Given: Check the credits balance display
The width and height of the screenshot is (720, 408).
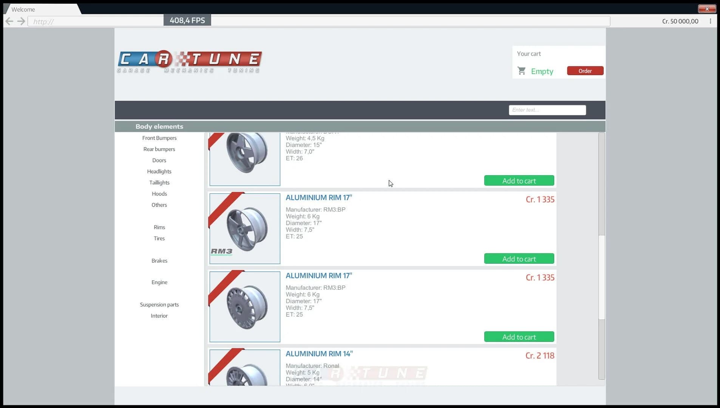Looking at the screenshot, I should 680,21.
